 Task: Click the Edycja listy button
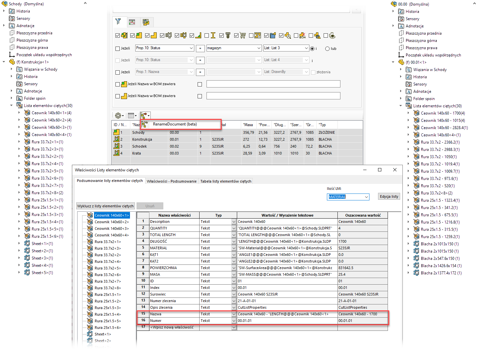click(x=389, y=196)
